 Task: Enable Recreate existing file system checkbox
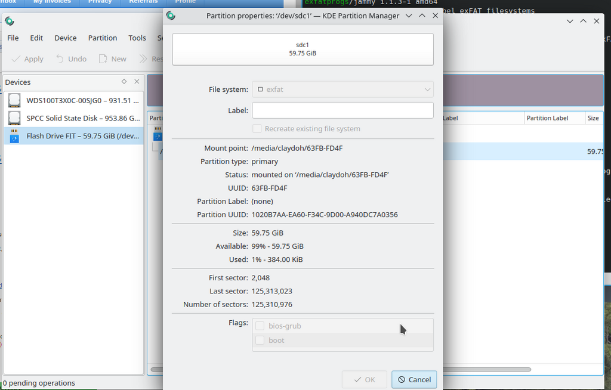click(257, 129)
